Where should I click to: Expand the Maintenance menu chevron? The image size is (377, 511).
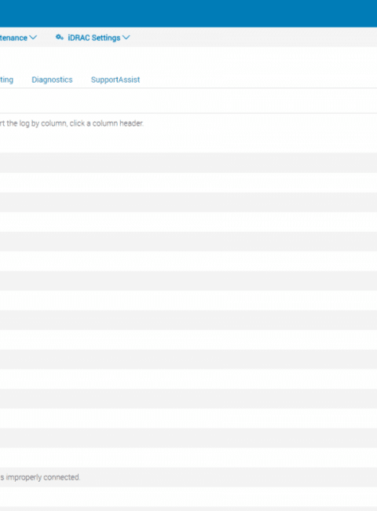(x=33, y=38)
